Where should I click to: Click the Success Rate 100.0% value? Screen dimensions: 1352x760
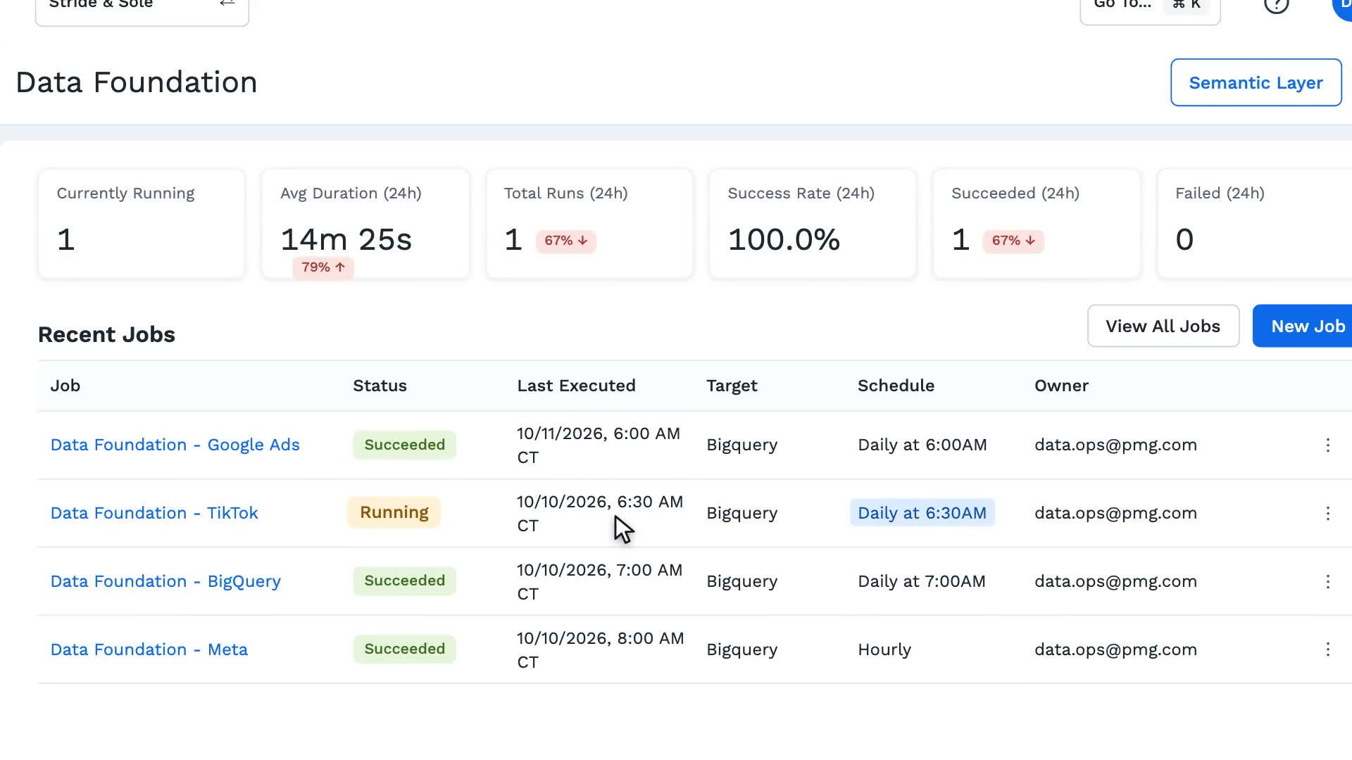coord(784,240)
